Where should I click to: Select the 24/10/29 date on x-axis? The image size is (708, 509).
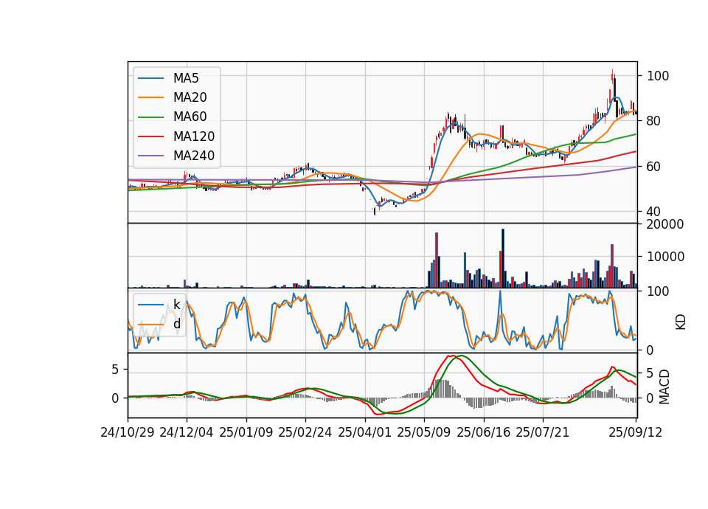tap(128, 432)
